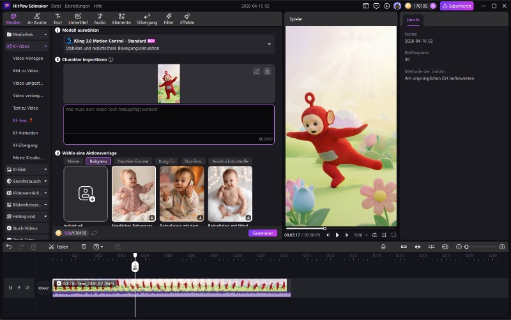Click the timeline zoom slider handle
This screenshot has width=511, height=320.
466,247
